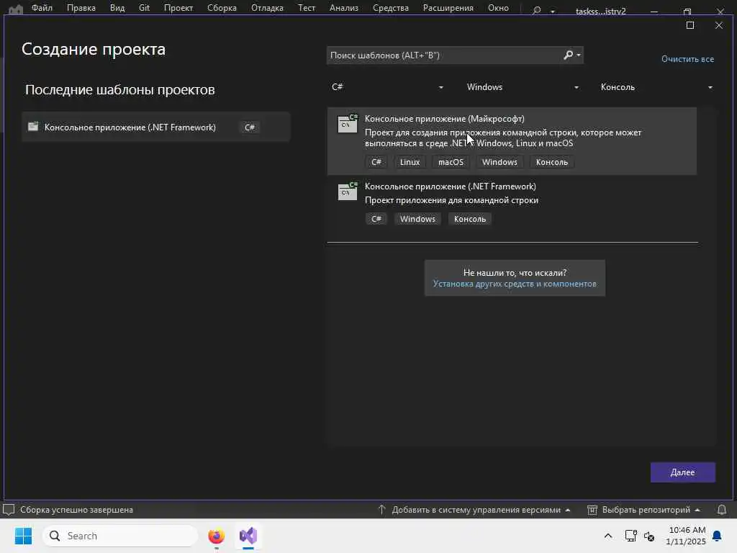The image size is (737, 553).
Task: Expand the Выбрать репозиторий menu
Action: [x=697, y=510]
